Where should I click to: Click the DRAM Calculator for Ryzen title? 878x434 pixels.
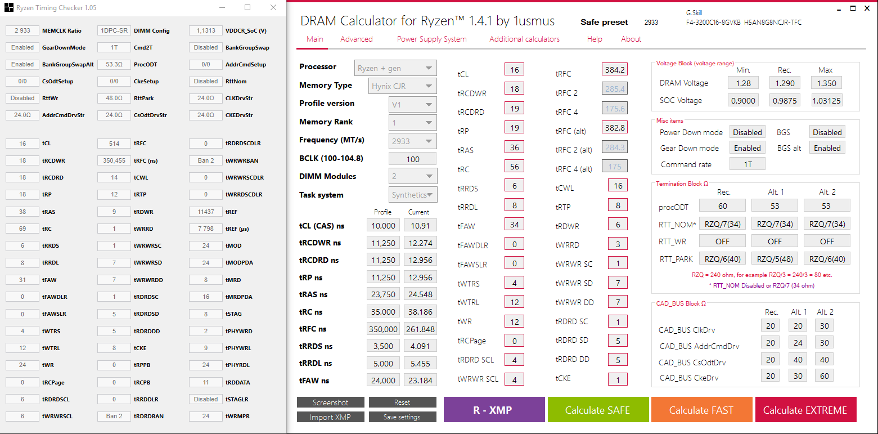(x=427, y=21)
